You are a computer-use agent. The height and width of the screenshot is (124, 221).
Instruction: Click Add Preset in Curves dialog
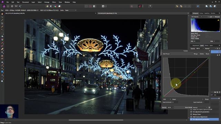pyautogui.click(x=166, y=54)
